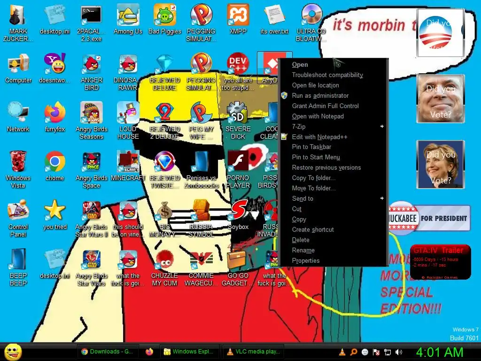Click the Obama 'Did you Vote?' gadget
Screen dimensions: 481x361
point(440,33)
